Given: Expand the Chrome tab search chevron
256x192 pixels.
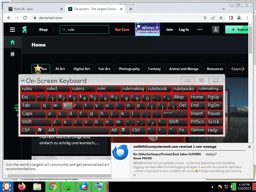Looking at the screenshot, I should (x=223, y=9).
